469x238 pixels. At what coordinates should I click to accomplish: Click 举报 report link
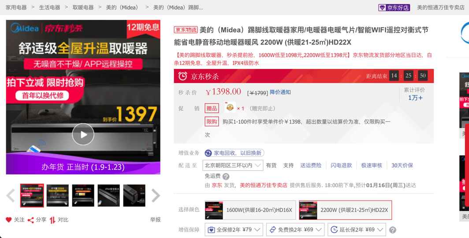pyautogui.click(x=155, y=220)
